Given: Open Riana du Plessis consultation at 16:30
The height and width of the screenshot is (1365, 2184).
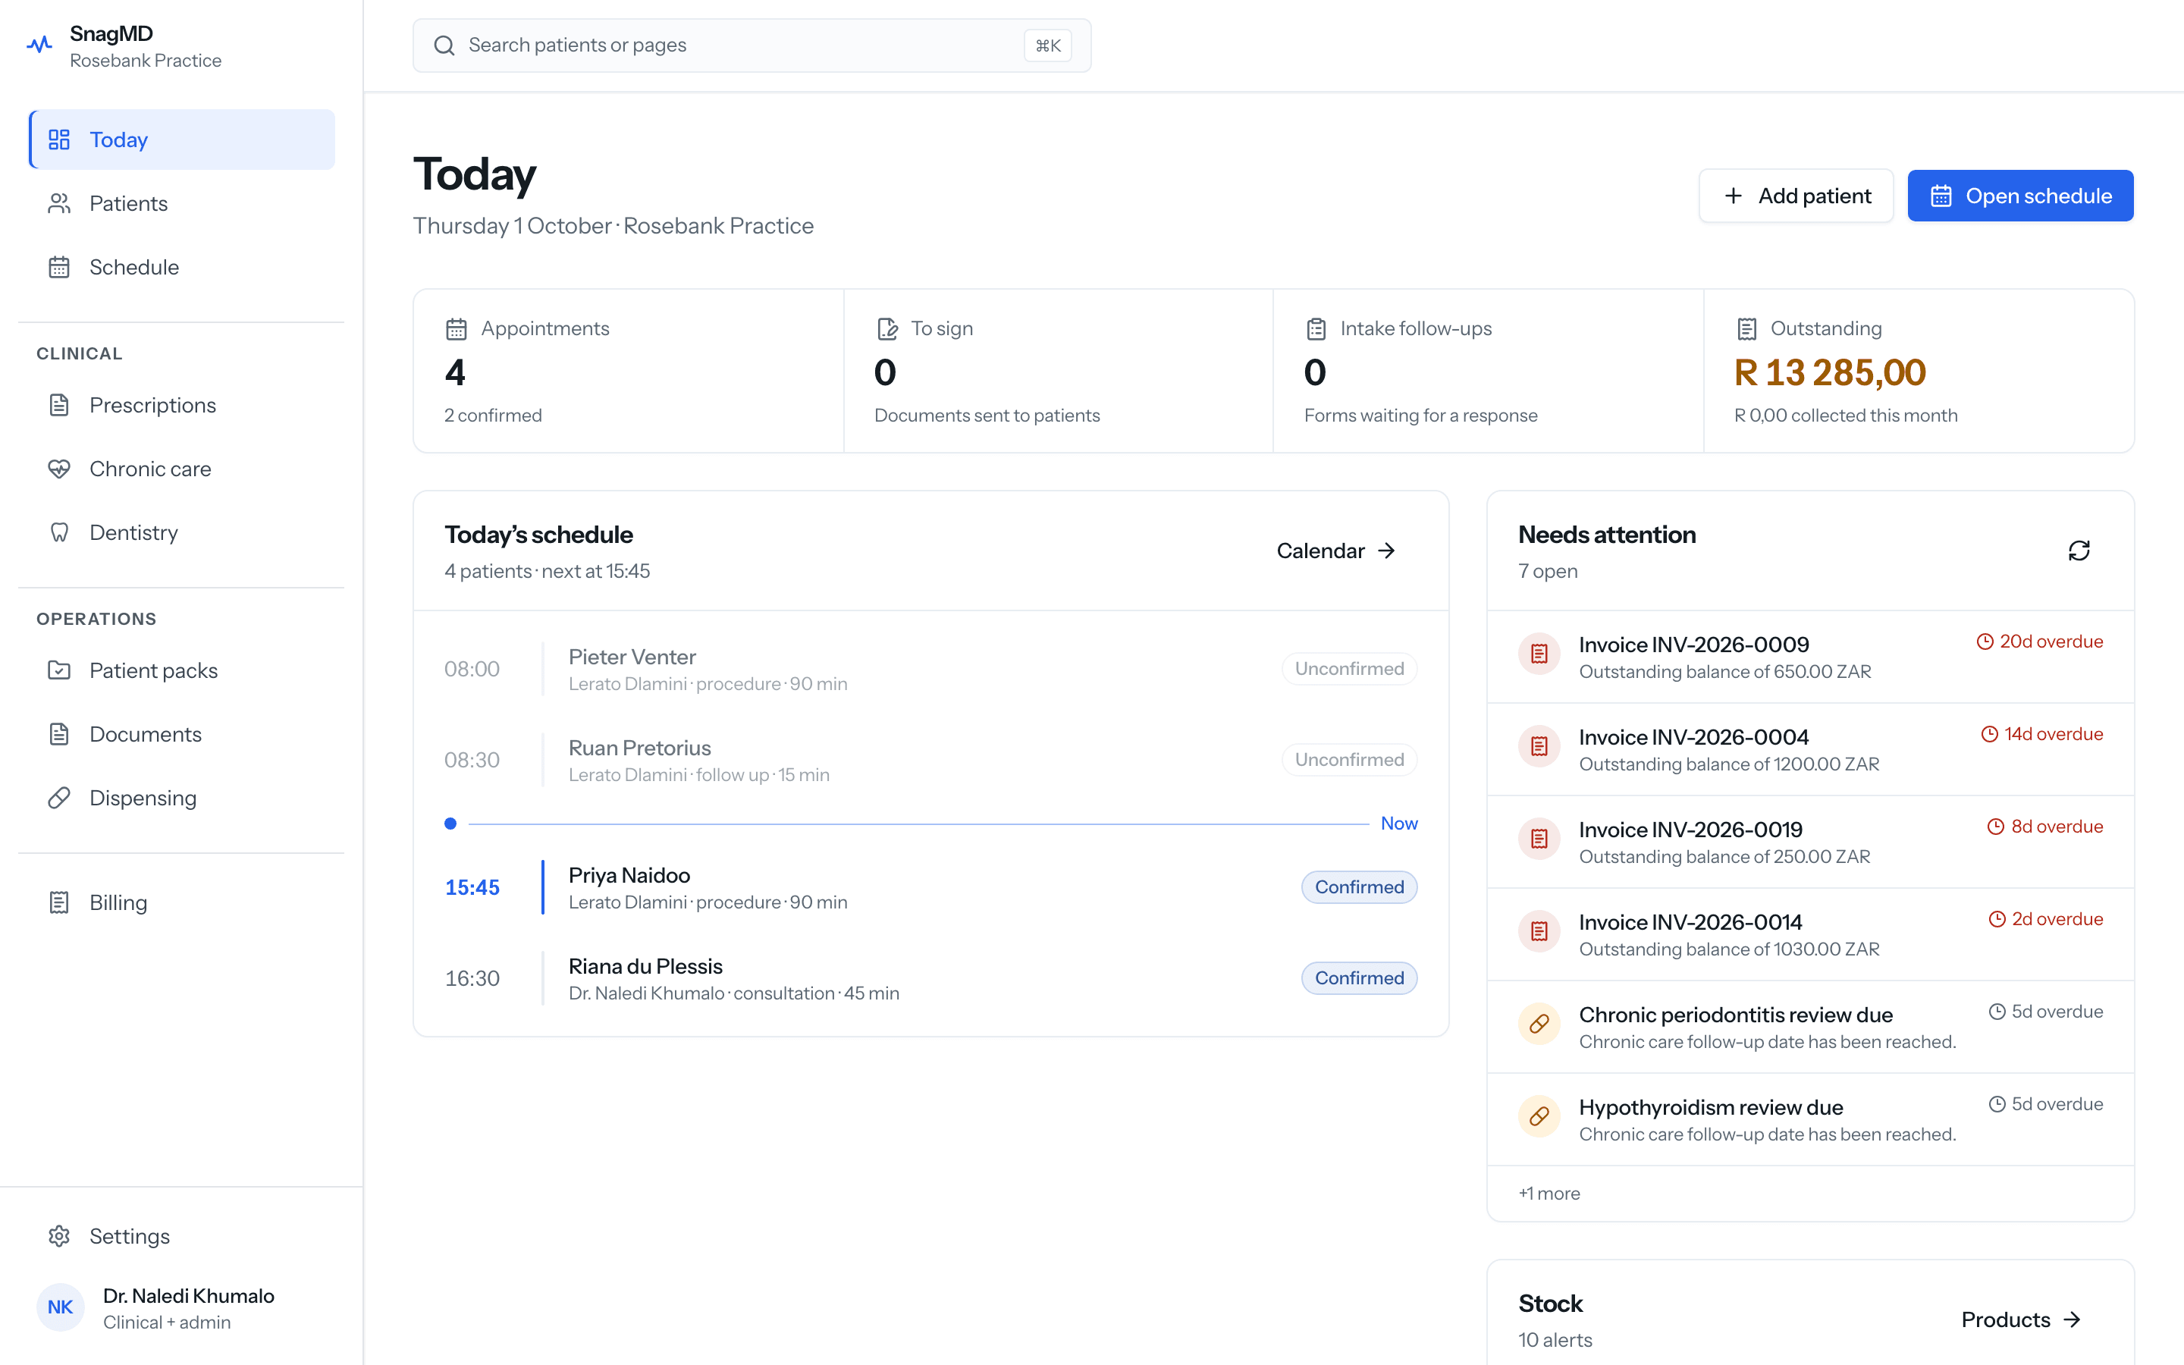Looking at the screenshot, I should pyautogui.click(x=930, y=978).
